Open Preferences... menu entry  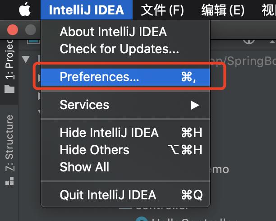125,77
